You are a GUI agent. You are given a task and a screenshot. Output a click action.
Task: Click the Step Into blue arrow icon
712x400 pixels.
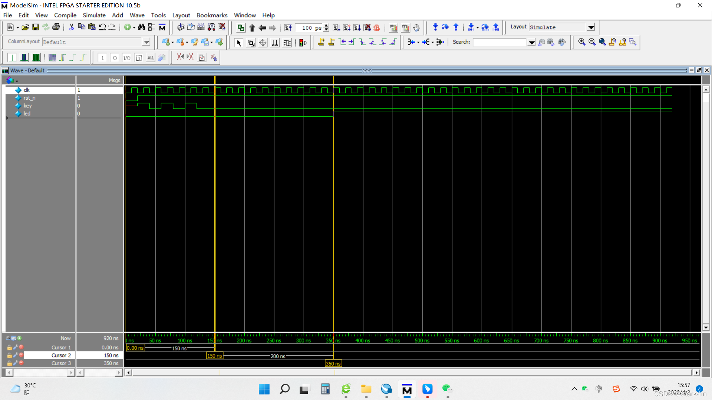pos(435,27)
